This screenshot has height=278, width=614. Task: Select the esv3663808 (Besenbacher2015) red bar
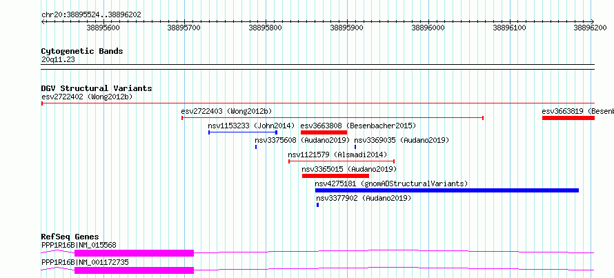[x=324, y=132]
